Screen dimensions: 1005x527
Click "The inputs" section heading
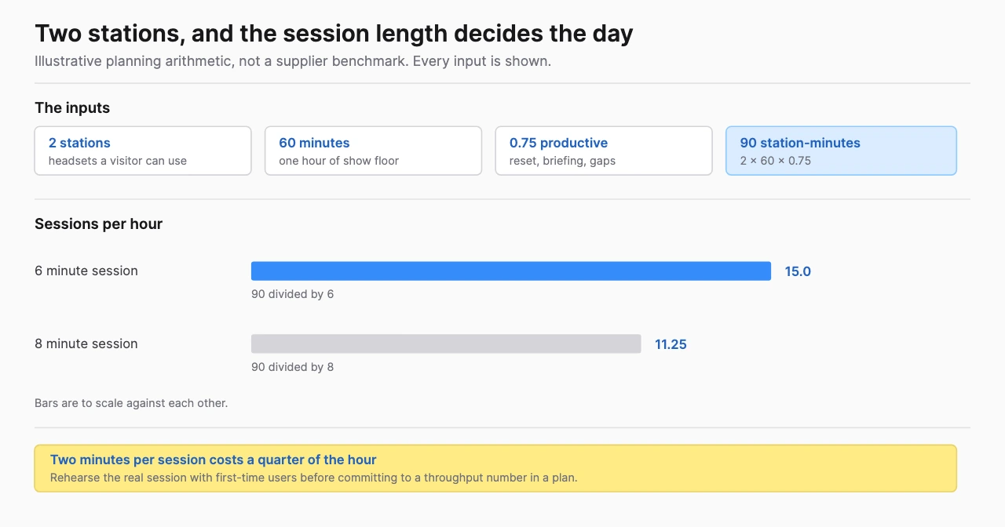click(x=72, y=108)
